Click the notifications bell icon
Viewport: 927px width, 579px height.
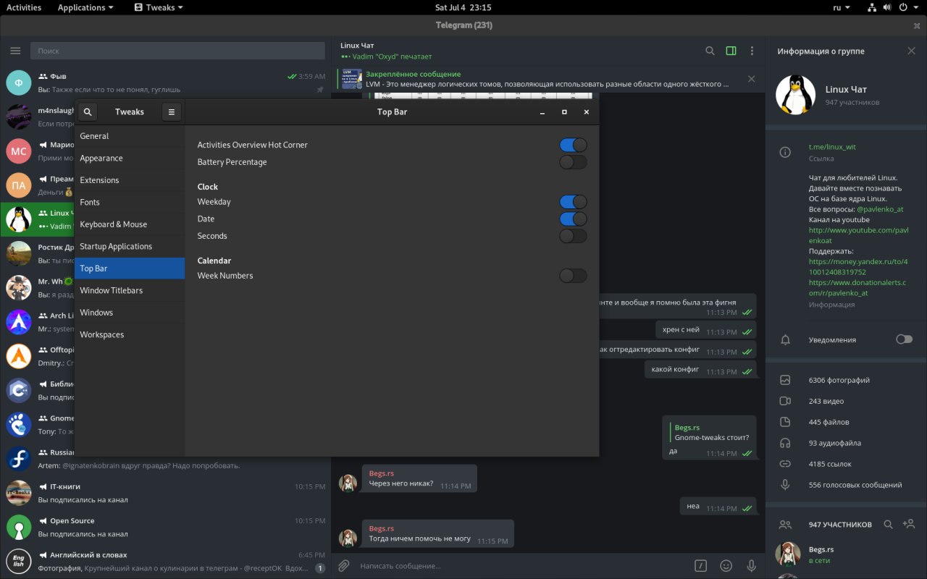(785, 339)
